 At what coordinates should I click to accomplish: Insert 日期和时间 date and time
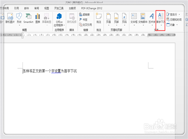click(x=174, y=20)
